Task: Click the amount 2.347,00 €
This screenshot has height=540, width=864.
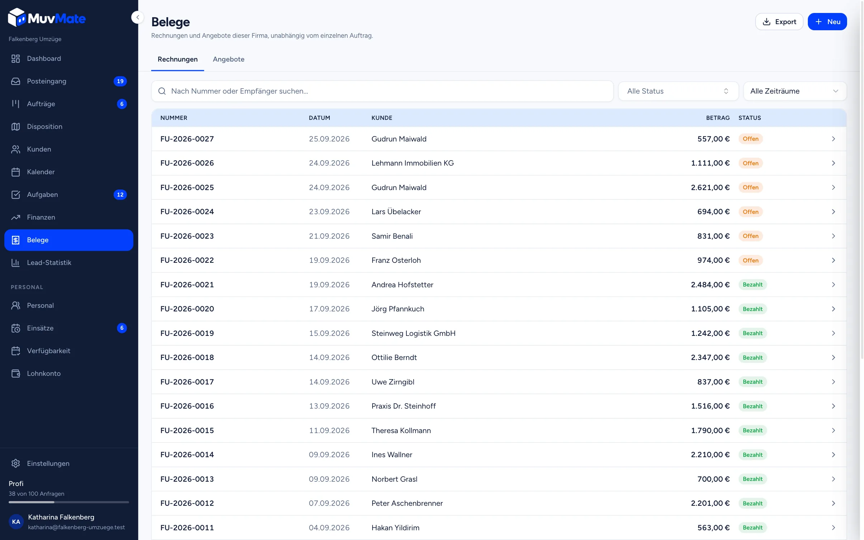Action: click(710, 357)
